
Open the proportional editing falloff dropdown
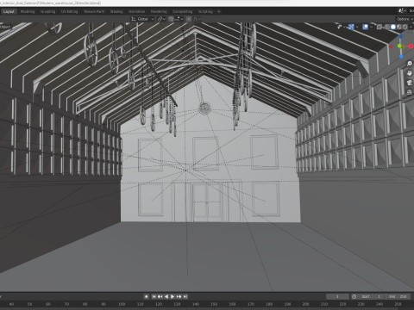point(198,19)
